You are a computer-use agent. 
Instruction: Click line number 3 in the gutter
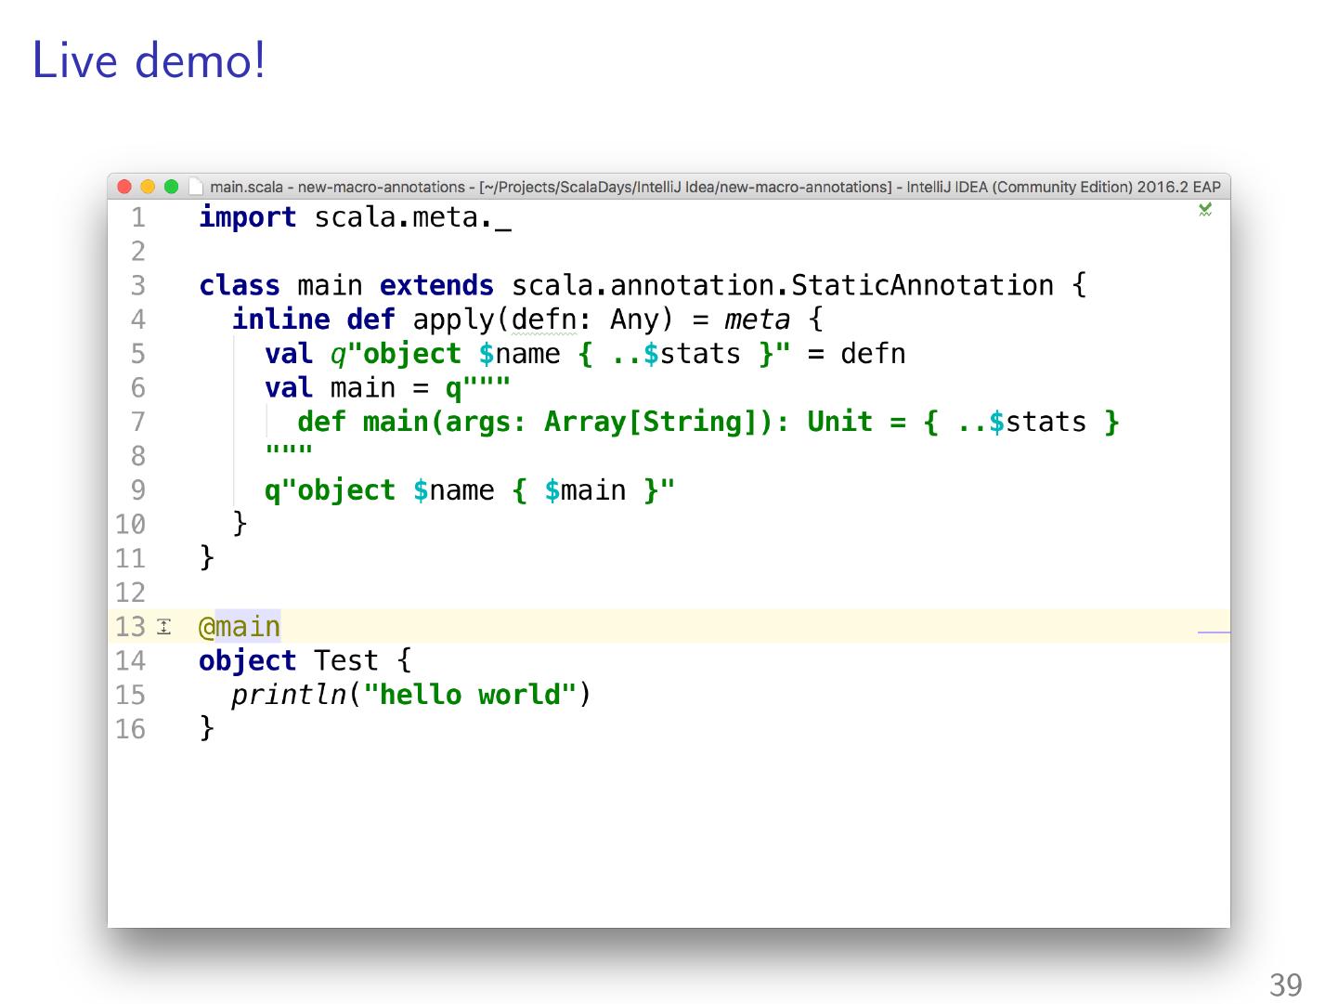(138, 285)
